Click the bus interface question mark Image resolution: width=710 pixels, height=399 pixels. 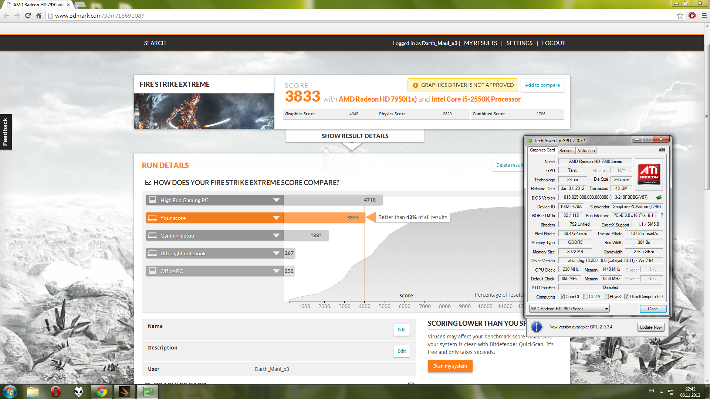662,215
